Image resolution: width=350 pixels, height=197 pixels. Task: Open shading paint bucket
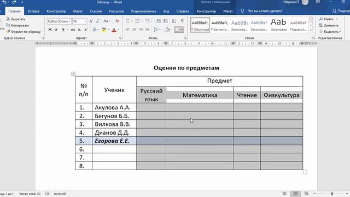(x=167, y=30)
